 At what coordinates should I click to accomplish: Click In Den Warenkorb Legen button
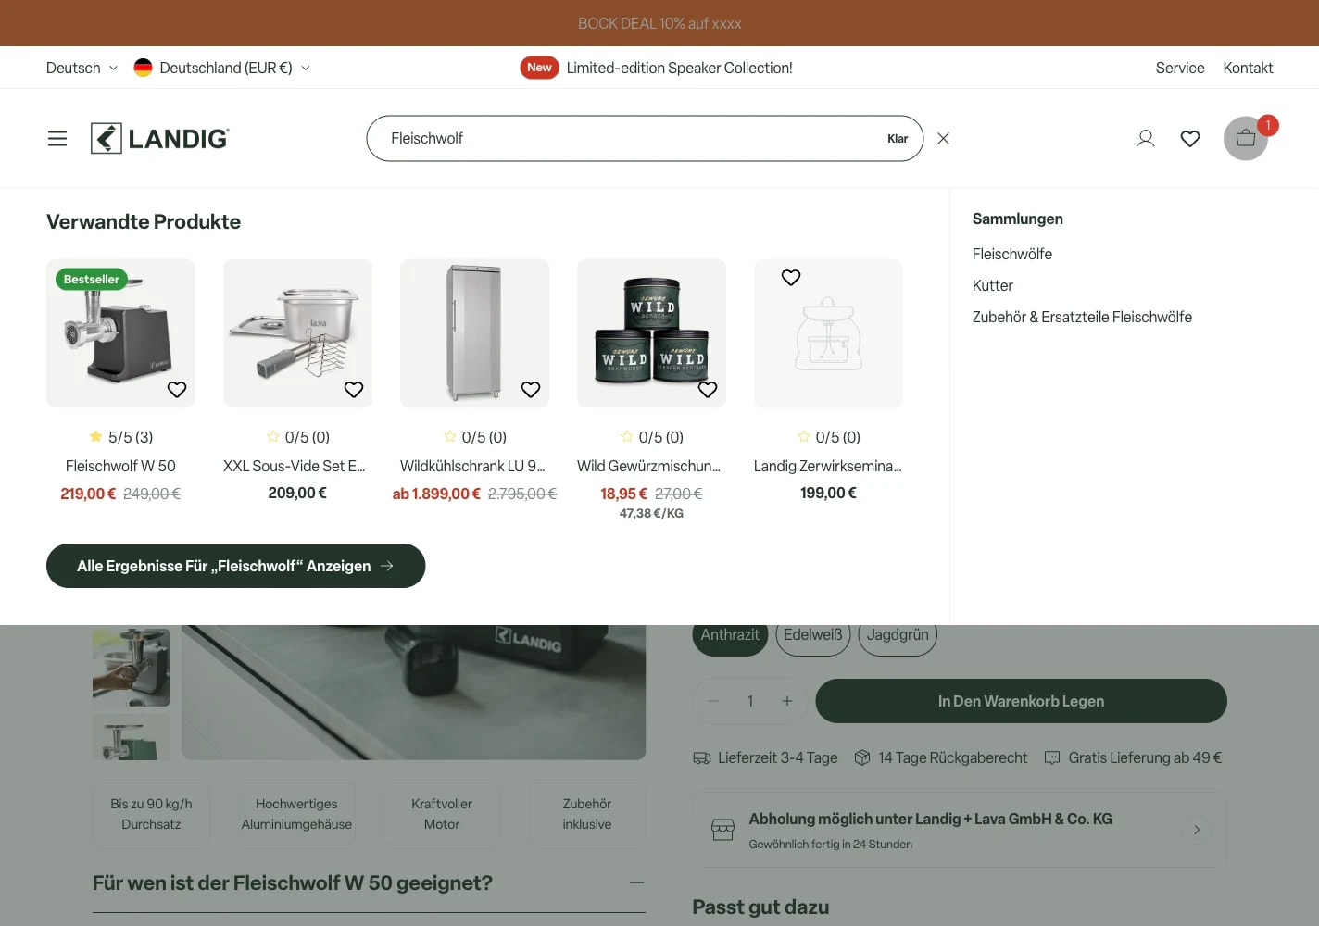[x=1021, y=701]
